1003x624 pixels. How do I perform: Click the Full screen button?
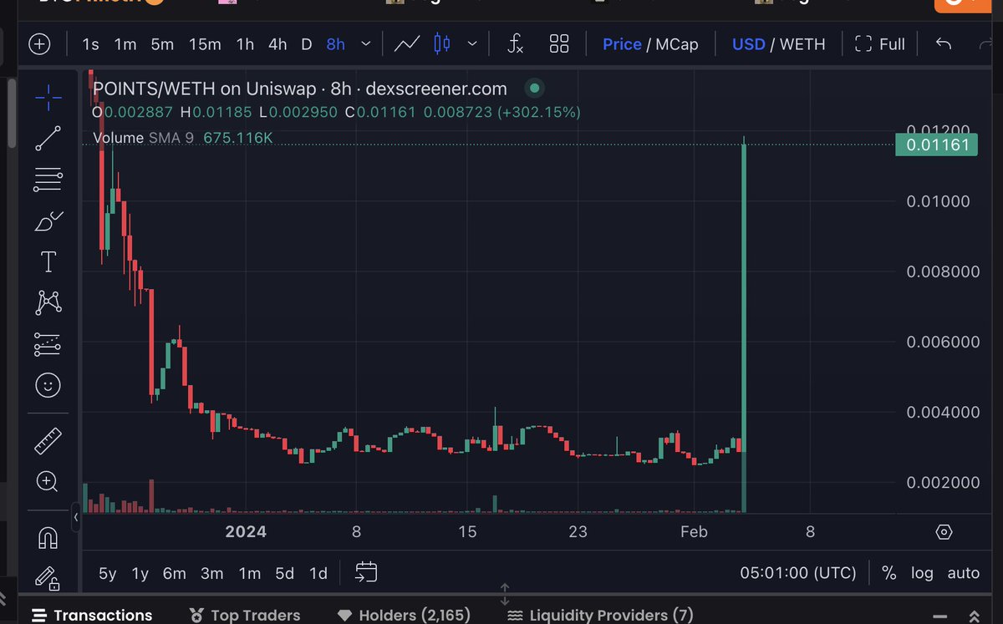879,43
